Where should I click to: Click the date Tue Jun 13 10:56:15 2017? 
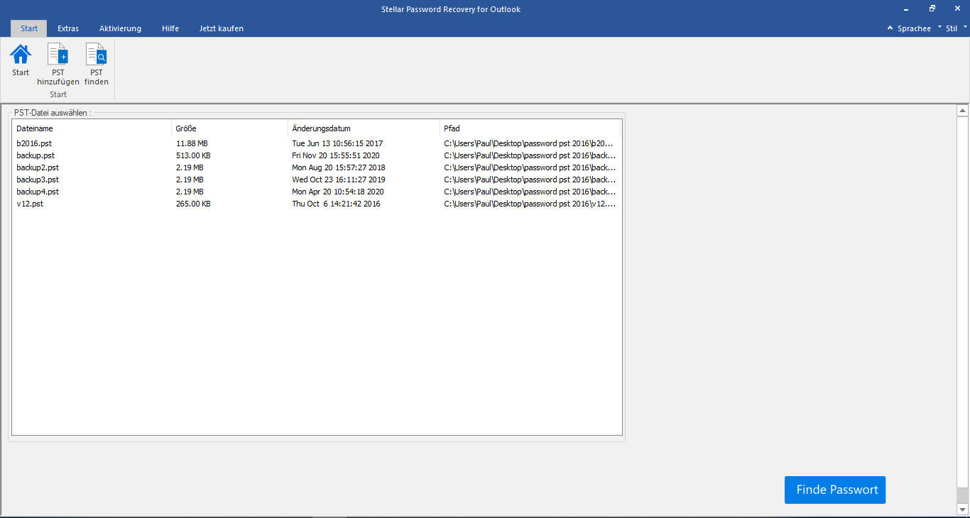pos(337,143)
